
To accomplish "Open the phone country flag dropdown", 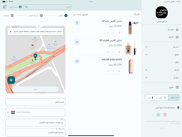I will coord(11,112).
